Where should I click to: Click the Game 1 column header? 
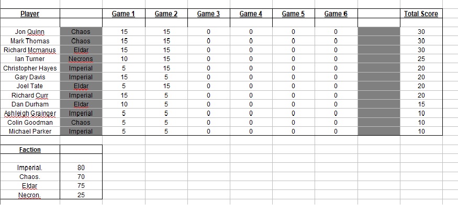124,14
